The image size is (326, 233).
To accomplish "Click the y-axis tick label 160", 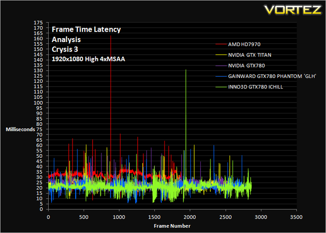I will pyautogui.click(x=38, y=39).
